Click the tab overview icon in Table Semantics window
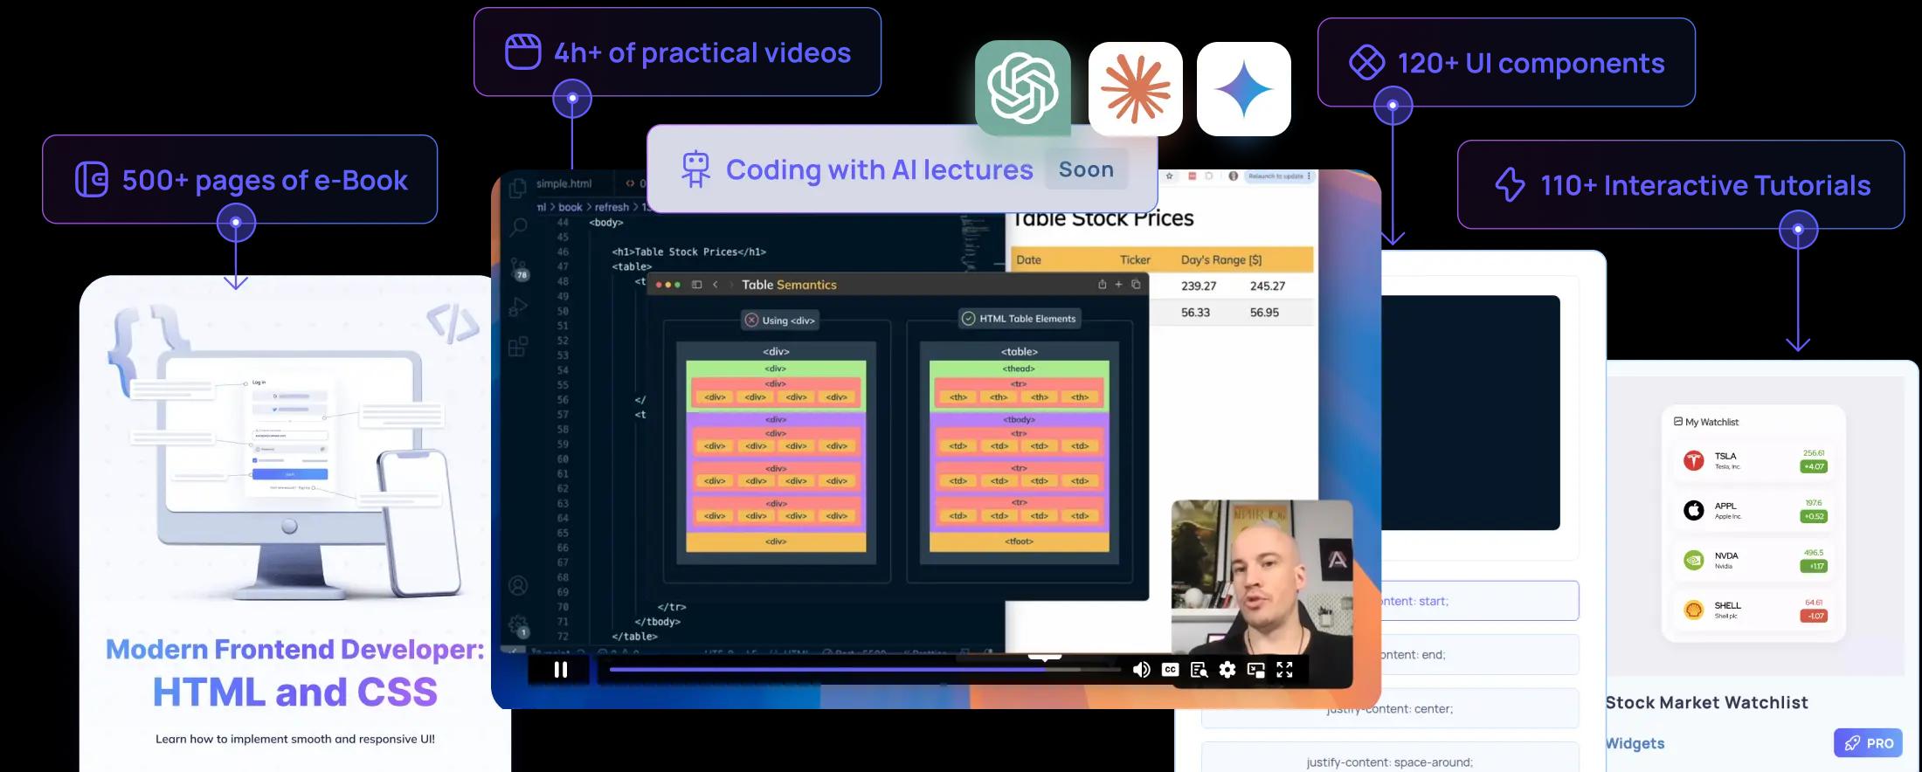 click(x=1136, y=284)
